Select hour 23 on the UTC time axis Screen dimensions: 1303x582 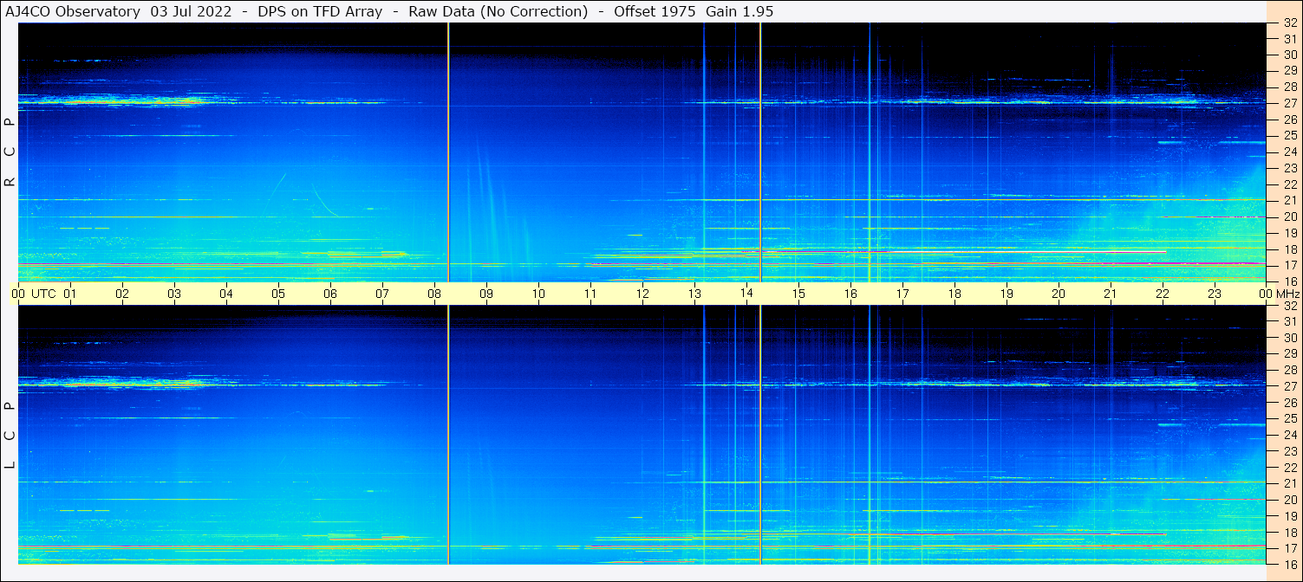pos(1215,294)
